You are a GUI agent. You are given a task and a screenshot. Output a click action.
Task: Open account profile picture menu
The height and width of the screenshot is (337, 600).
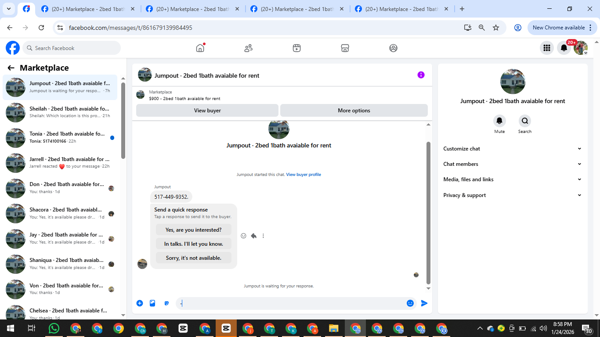[581, 48]
